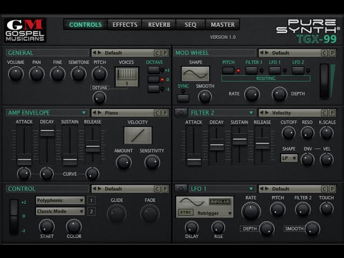Click the FINE tuning knob
344x258 pixels.
point(58,74)
